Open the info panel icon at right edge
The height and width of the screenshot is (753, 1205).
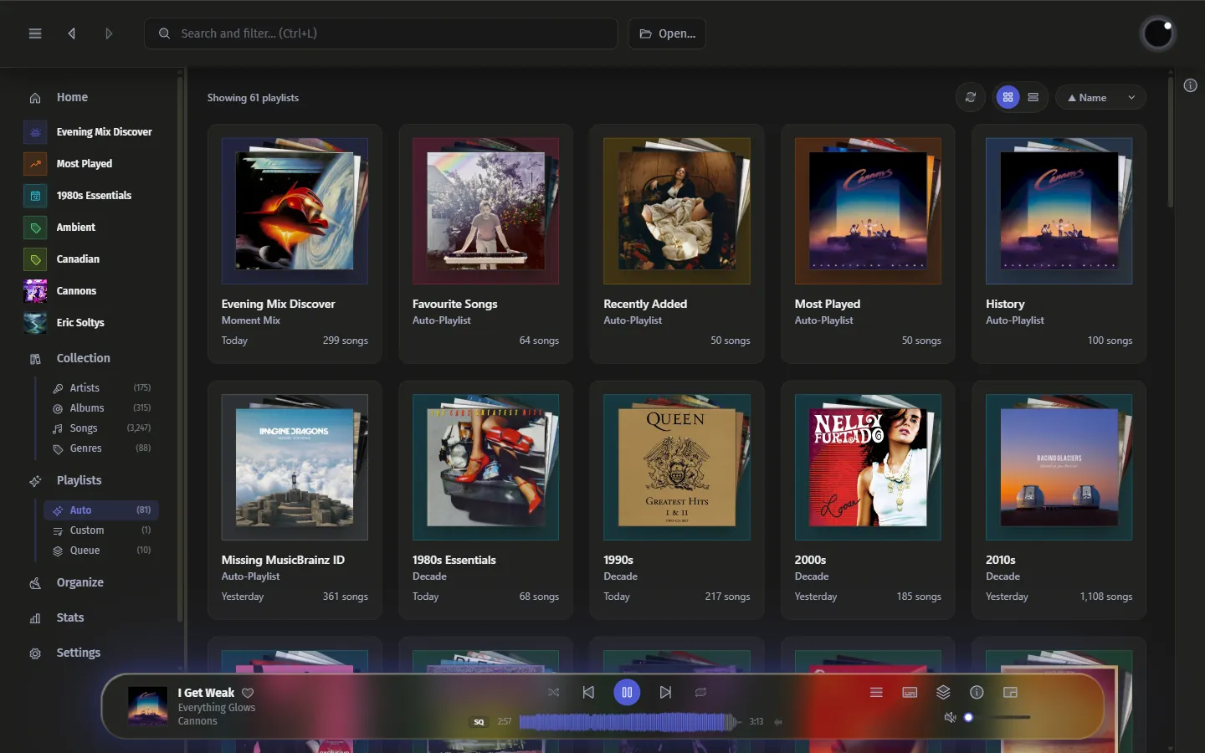click(1191, 85)
